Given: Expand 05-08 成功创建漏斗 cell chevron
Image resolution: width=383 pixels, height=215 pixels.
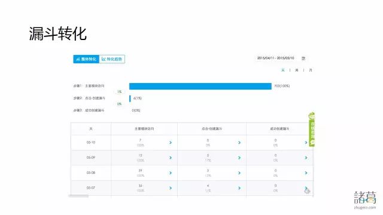Looking at the screenshot, I should point(306,173).
